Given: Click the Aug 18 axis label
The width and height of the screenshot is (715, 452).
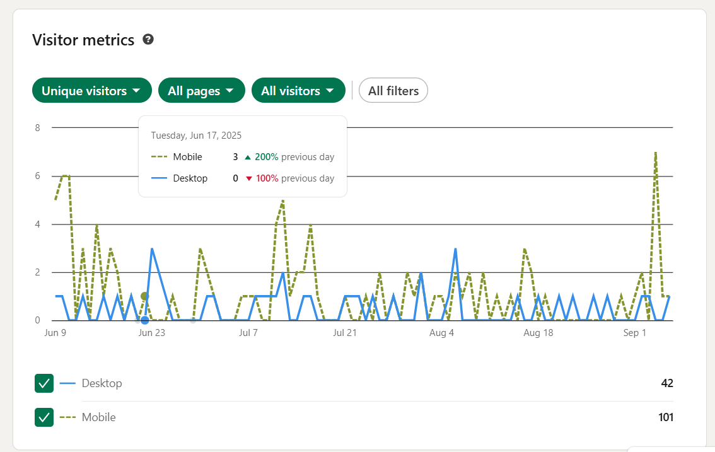Looking at the screenshot, I should (x=538, y=332).
